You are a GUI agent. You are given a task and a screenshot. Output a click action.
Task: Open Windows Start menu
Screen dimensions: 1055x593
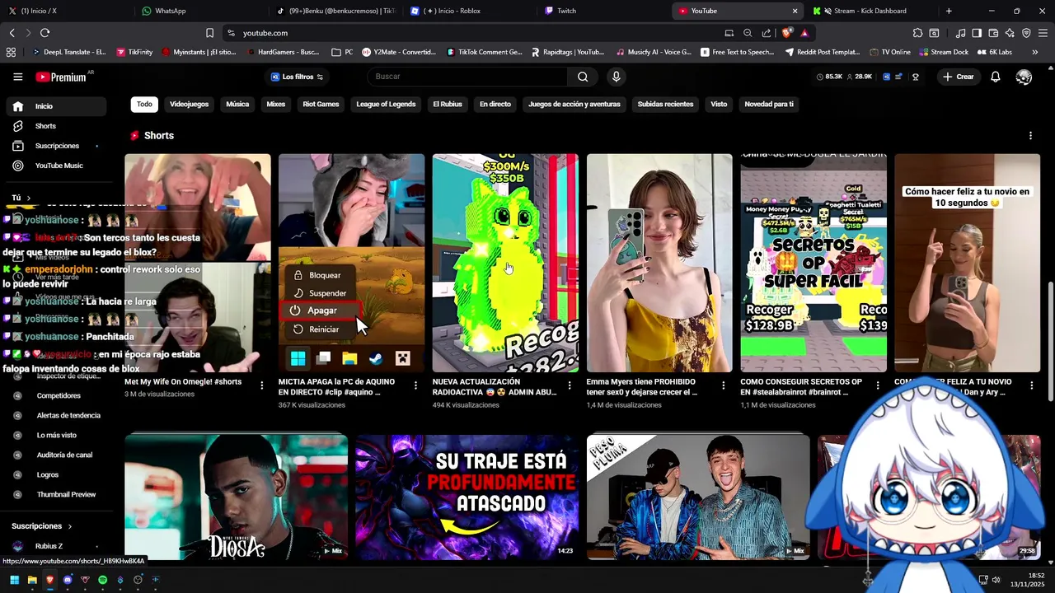[14, 580]
